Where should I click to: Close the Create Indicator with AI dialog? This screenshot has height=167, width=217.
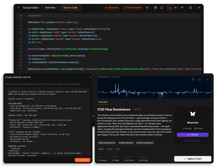click(x=90, y=77)
